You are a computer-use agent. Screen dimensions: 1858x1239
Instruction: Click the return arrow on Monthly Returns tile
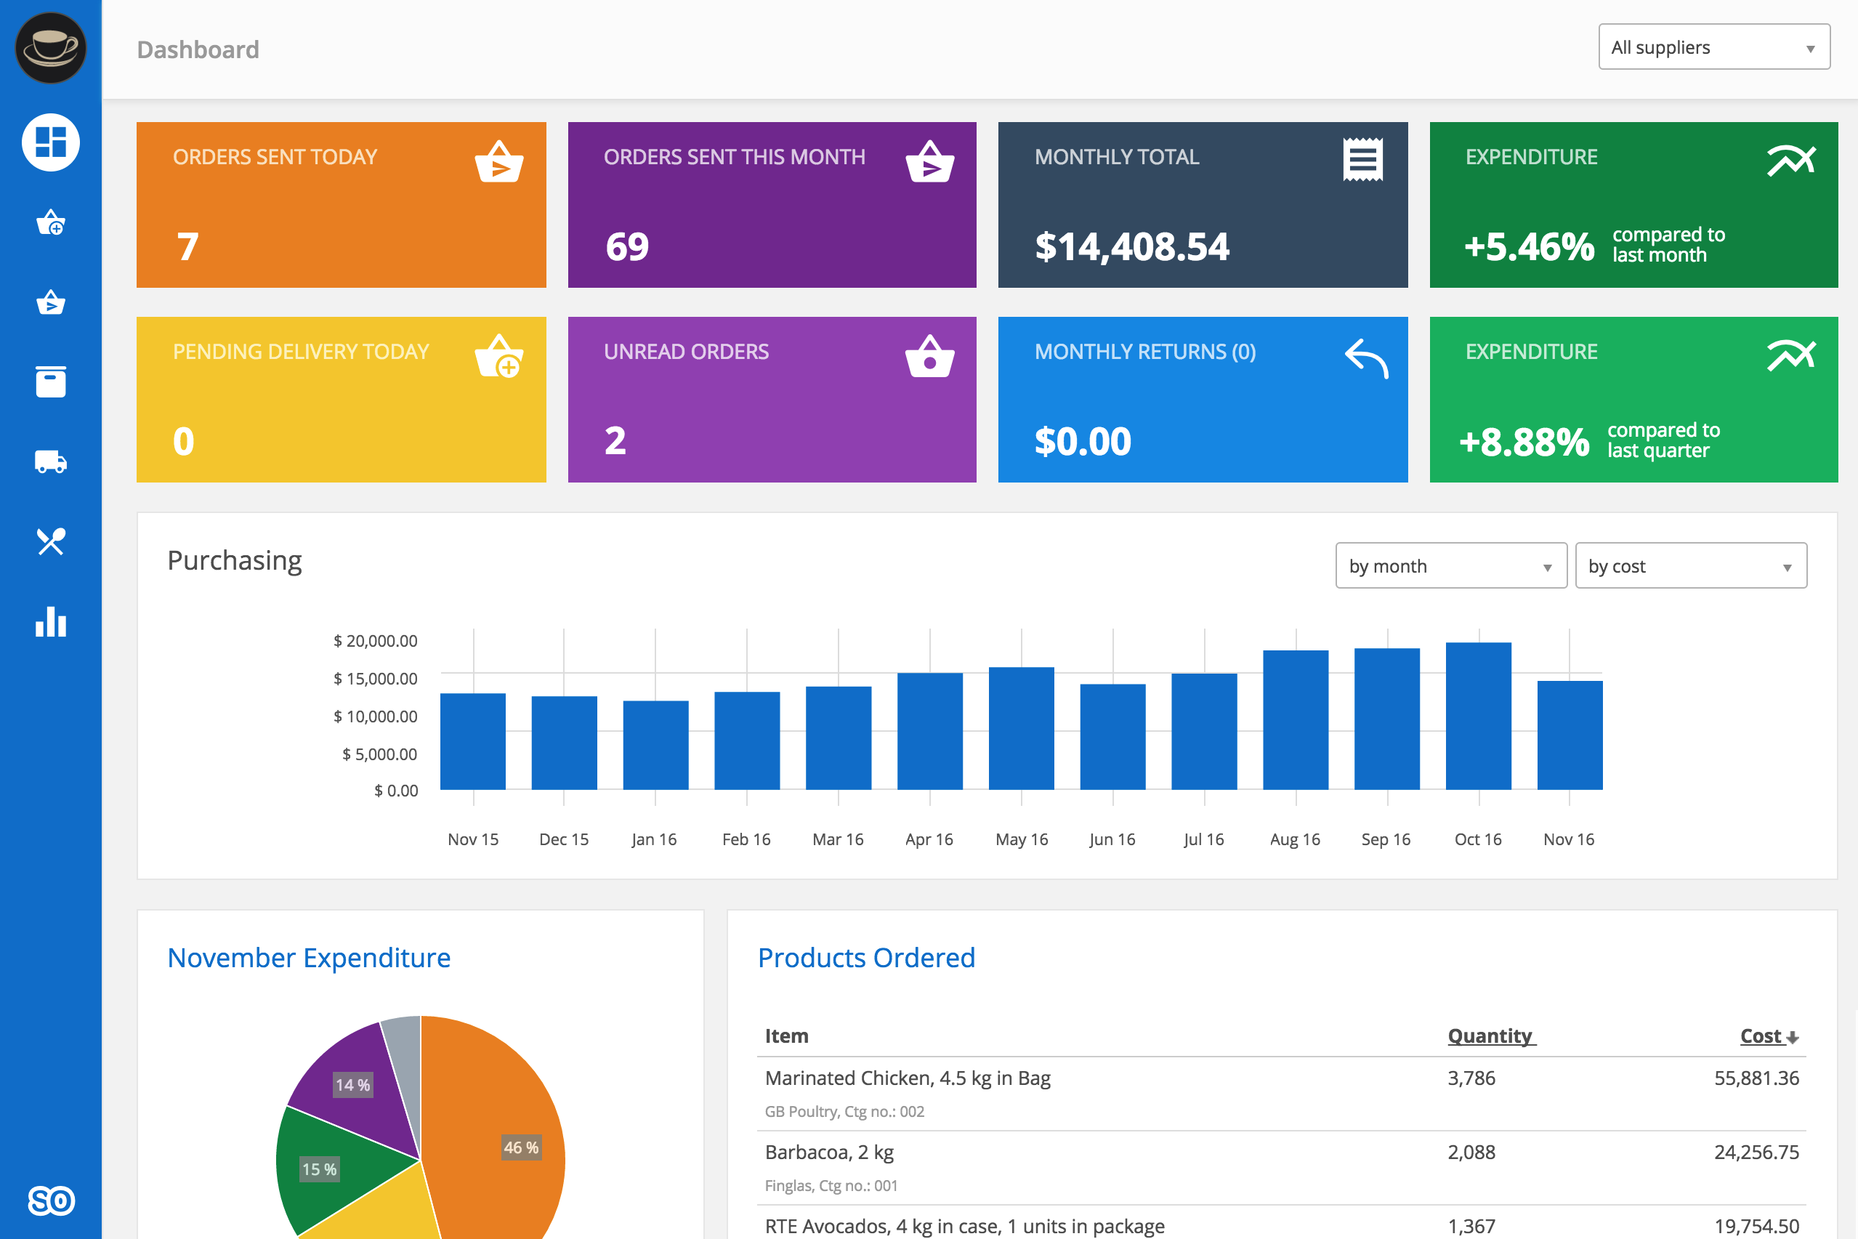(x=1368, y=357)
